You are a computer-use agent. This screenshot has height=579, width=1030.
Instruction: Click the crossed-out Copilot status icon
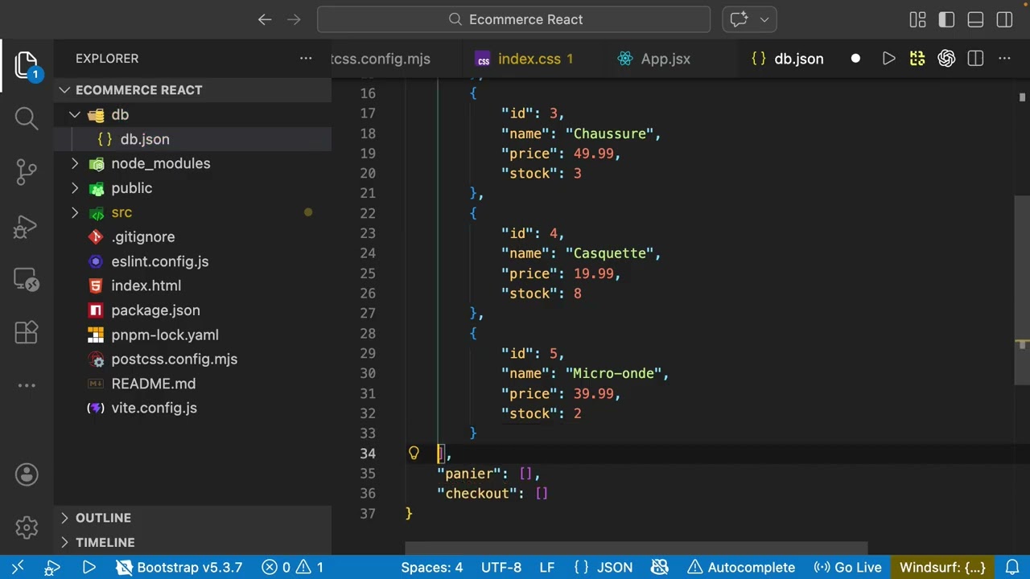click(x=660, y=568)
